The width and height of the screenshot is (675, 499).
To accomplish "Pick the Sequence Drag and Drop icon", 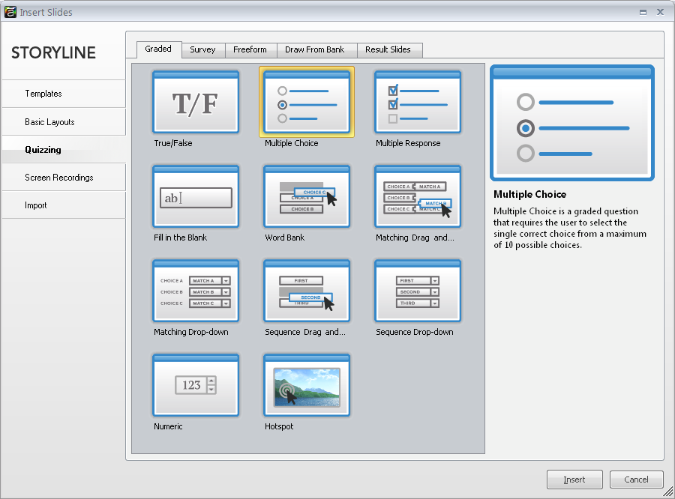I will click(x=307, y=291).
